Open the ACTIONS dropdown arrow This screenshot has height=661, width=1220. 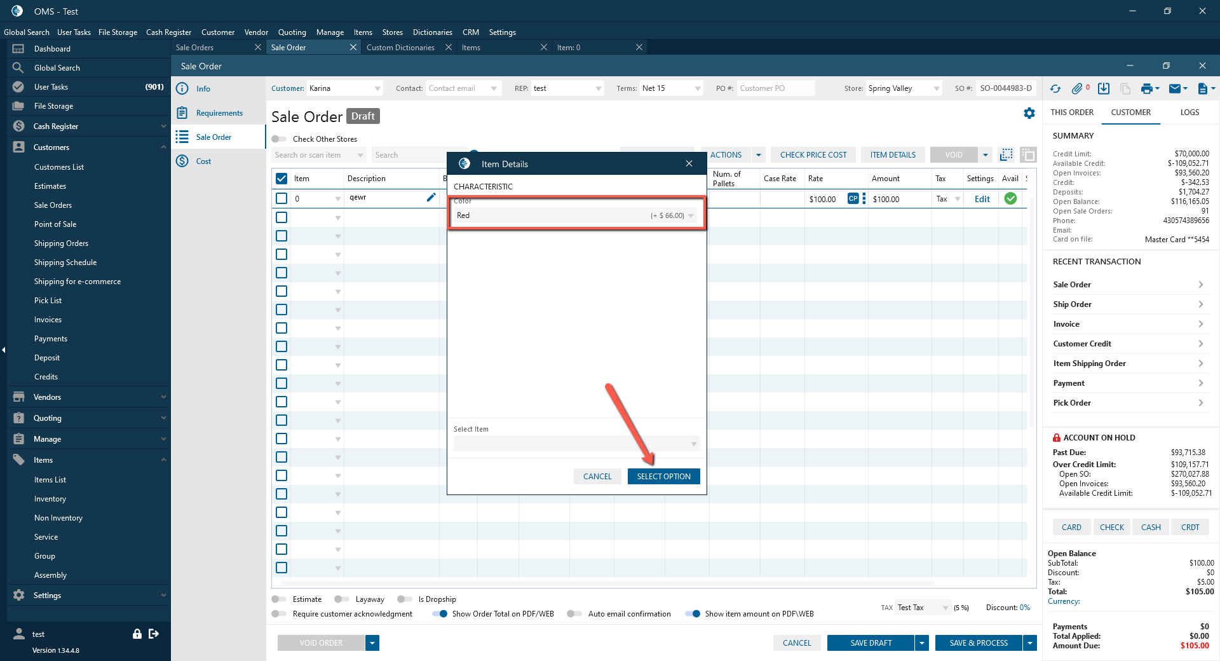click(x=758, y=155)
